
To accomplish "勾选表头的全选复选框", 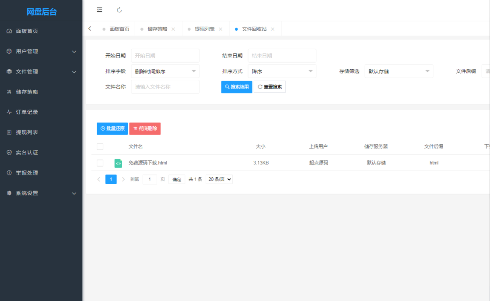I will coord(100,146).
